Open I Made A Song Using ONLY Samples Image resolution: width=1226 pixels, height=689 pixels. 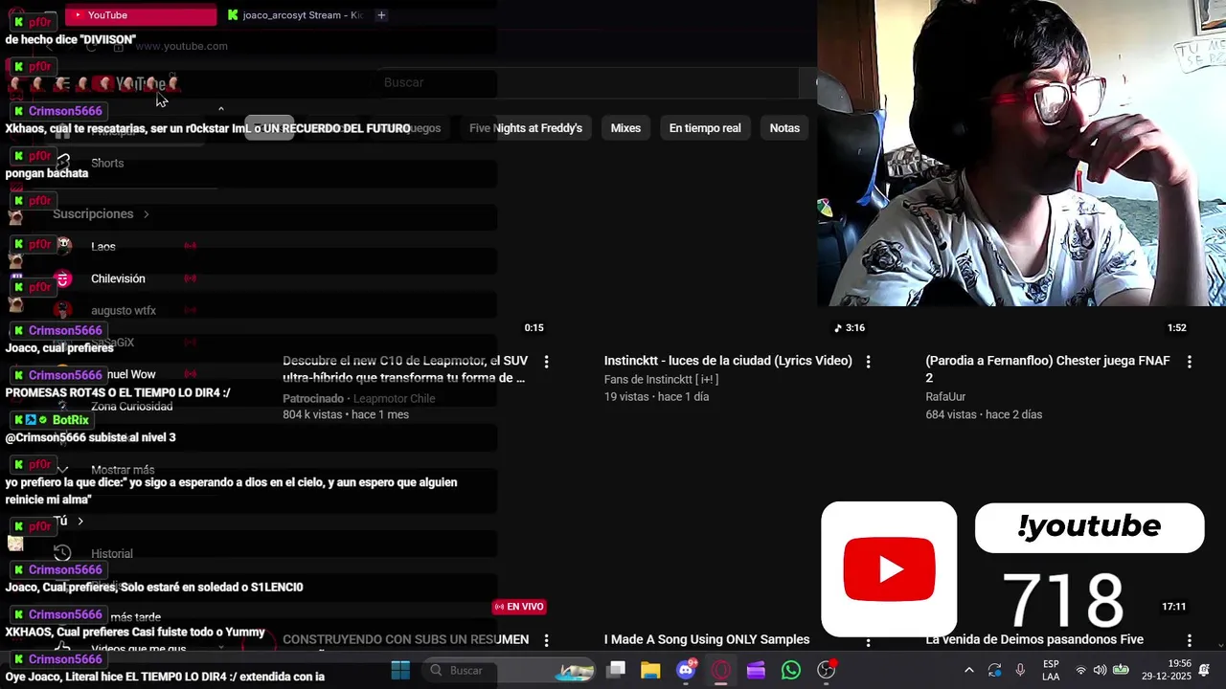707,640
